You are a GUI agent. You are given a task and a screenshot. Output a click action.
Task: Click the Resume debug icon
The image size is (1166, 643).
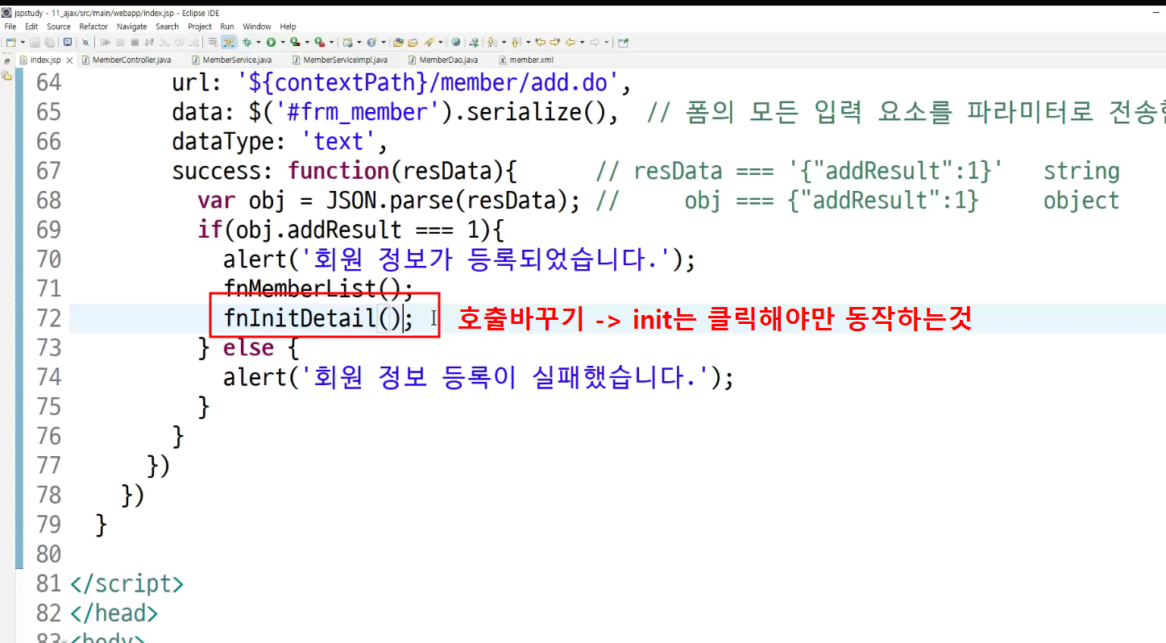point(106,42)
